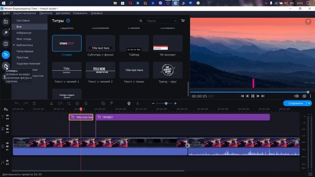Select the Заставки category
The image size is (315, 177).
coord(23,21)
